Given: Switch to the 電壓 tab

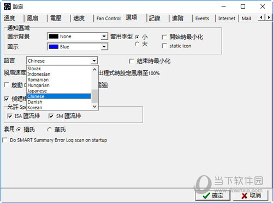Looking at the screenshot, I should 56,18.
